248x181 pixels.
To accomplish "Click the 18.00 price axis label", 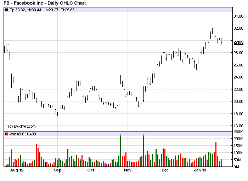I will pyautogui.click(x=238, y=114).
